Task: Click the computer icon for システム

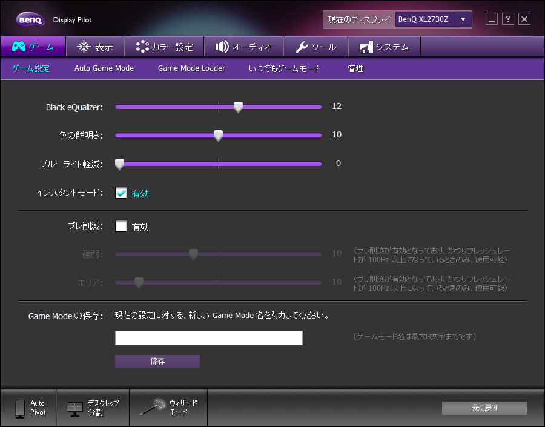Action: 366,47
